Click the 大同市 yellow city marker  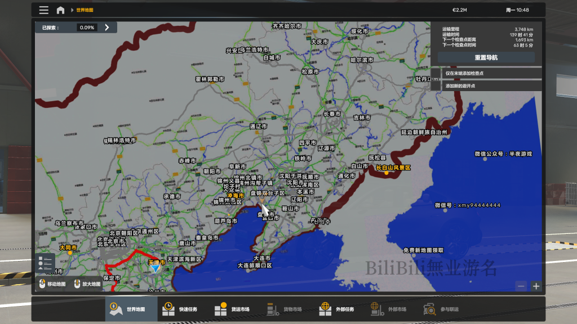click(70, 253)
